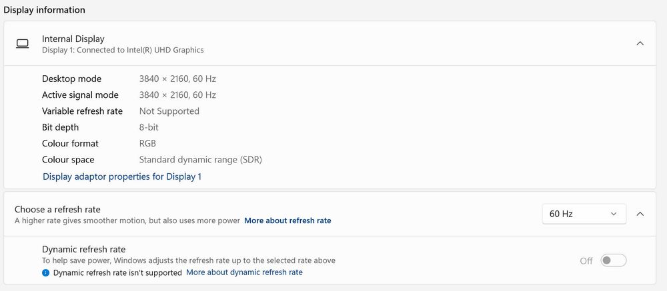The height and width of the screenshot is (291, 667).
Task: Follow the More about dynamic refresh rate link
Action: coord(244,272)
